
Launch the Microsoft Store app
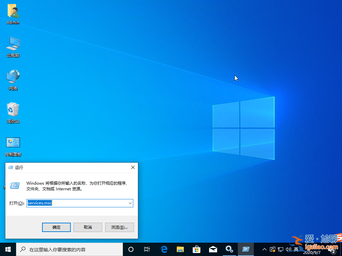point(197,249)
